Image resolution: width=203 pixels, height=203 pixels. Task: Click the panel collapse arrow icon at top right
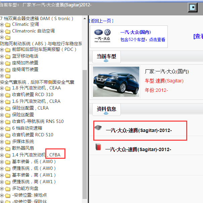(193, 7)
